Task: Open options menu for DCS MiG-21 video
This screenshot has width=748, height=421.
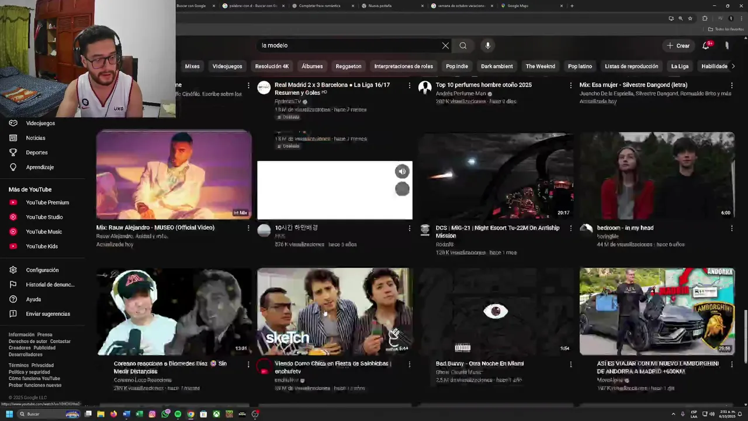Action: click(570, 228)
